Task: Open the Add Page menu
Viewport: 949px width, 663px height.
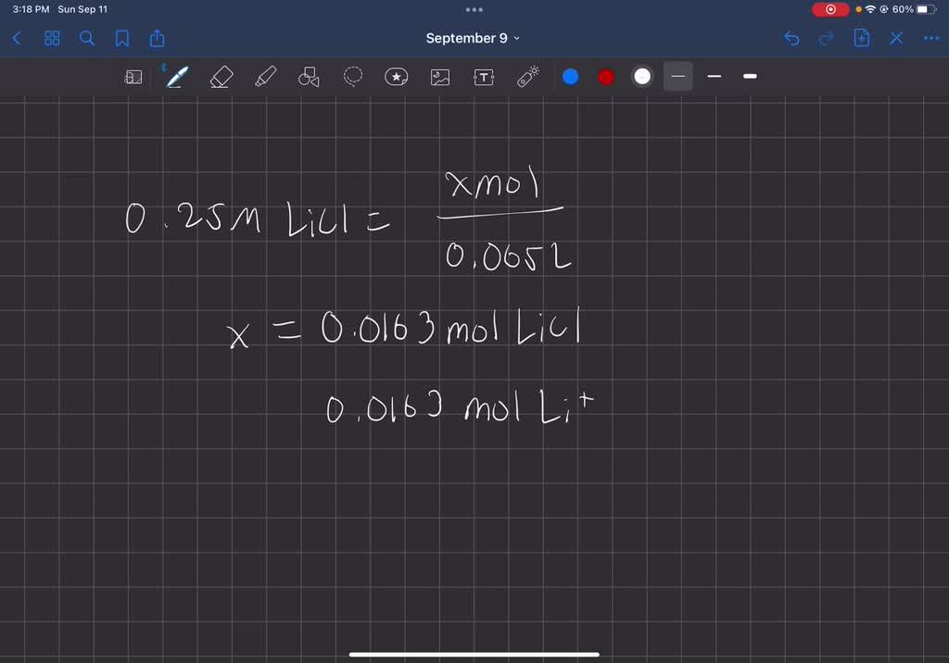Action: (x=862, y=38)
